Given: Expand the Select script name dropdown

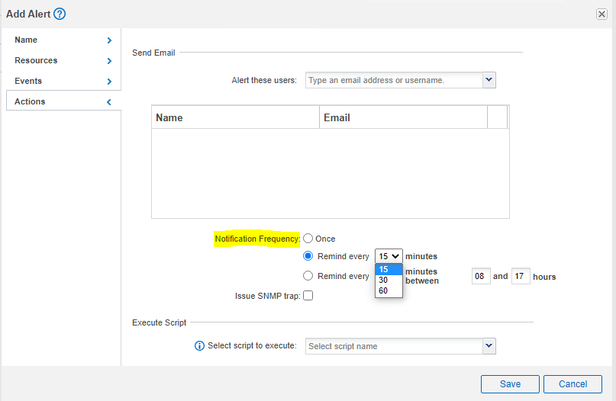Looking at the screenshot, I should pos(489,346).
